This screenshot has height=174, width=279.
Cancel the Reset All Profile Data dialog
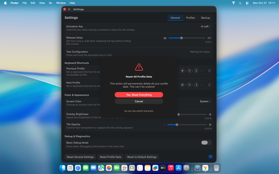point(139,101)
